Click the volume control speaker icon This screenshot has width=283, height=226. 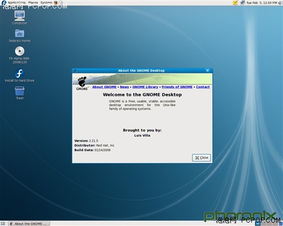tap(280, 3)
